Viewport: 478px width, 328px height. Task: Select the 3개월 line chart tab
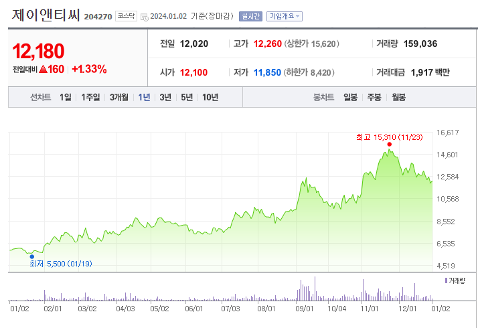click(119, 97)
